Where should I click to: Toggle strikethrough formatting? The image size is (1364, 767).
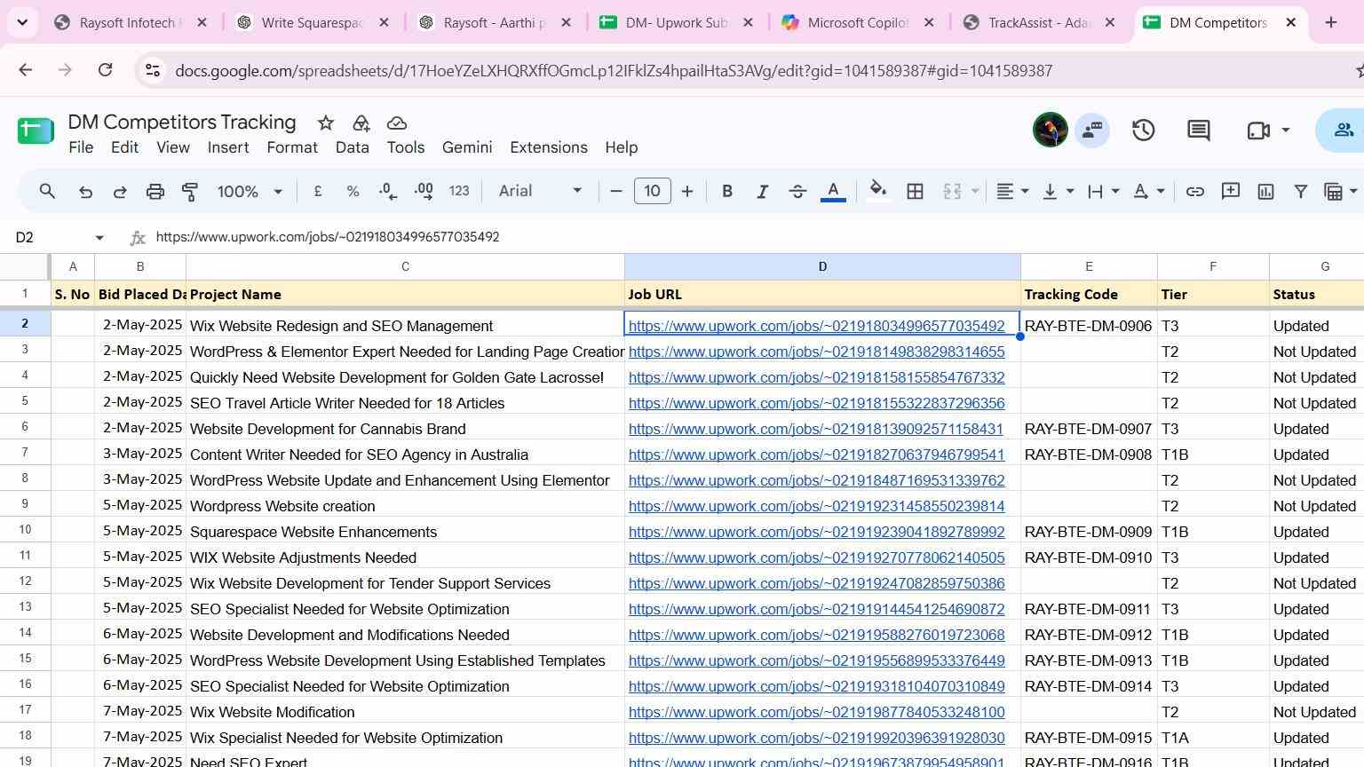[797, 191]
